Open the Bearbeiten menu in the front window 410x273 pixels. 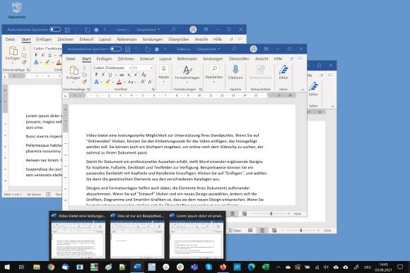pos(214,74)
